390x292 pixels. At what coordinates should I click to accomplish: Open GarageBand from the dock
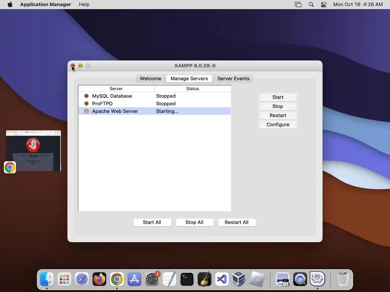click(x=205, y=279)
